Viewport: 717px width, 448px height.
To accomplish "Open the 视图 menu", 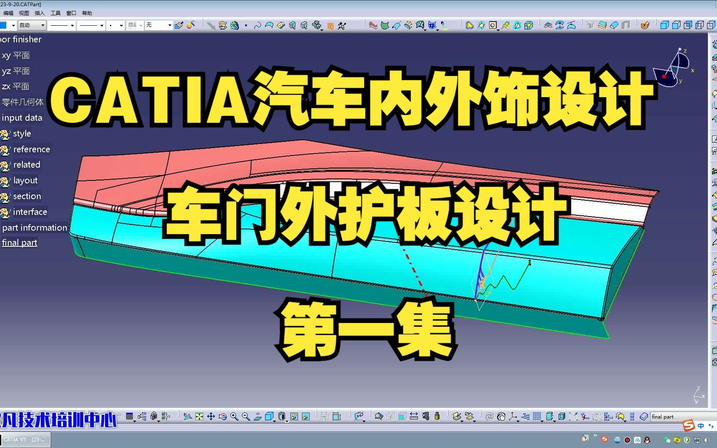I will coord(24,13).
